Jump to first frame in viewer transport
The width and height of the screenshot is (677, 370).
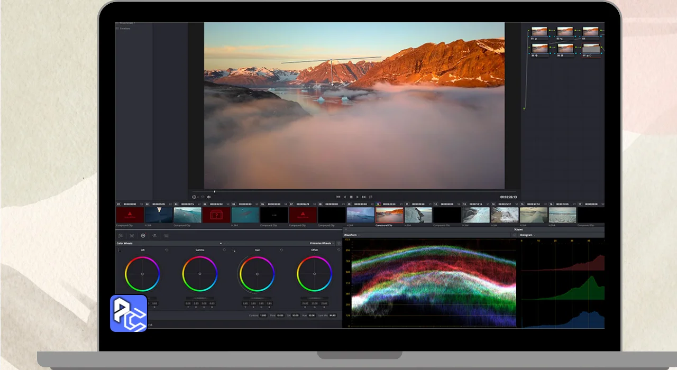click(338, 197)
